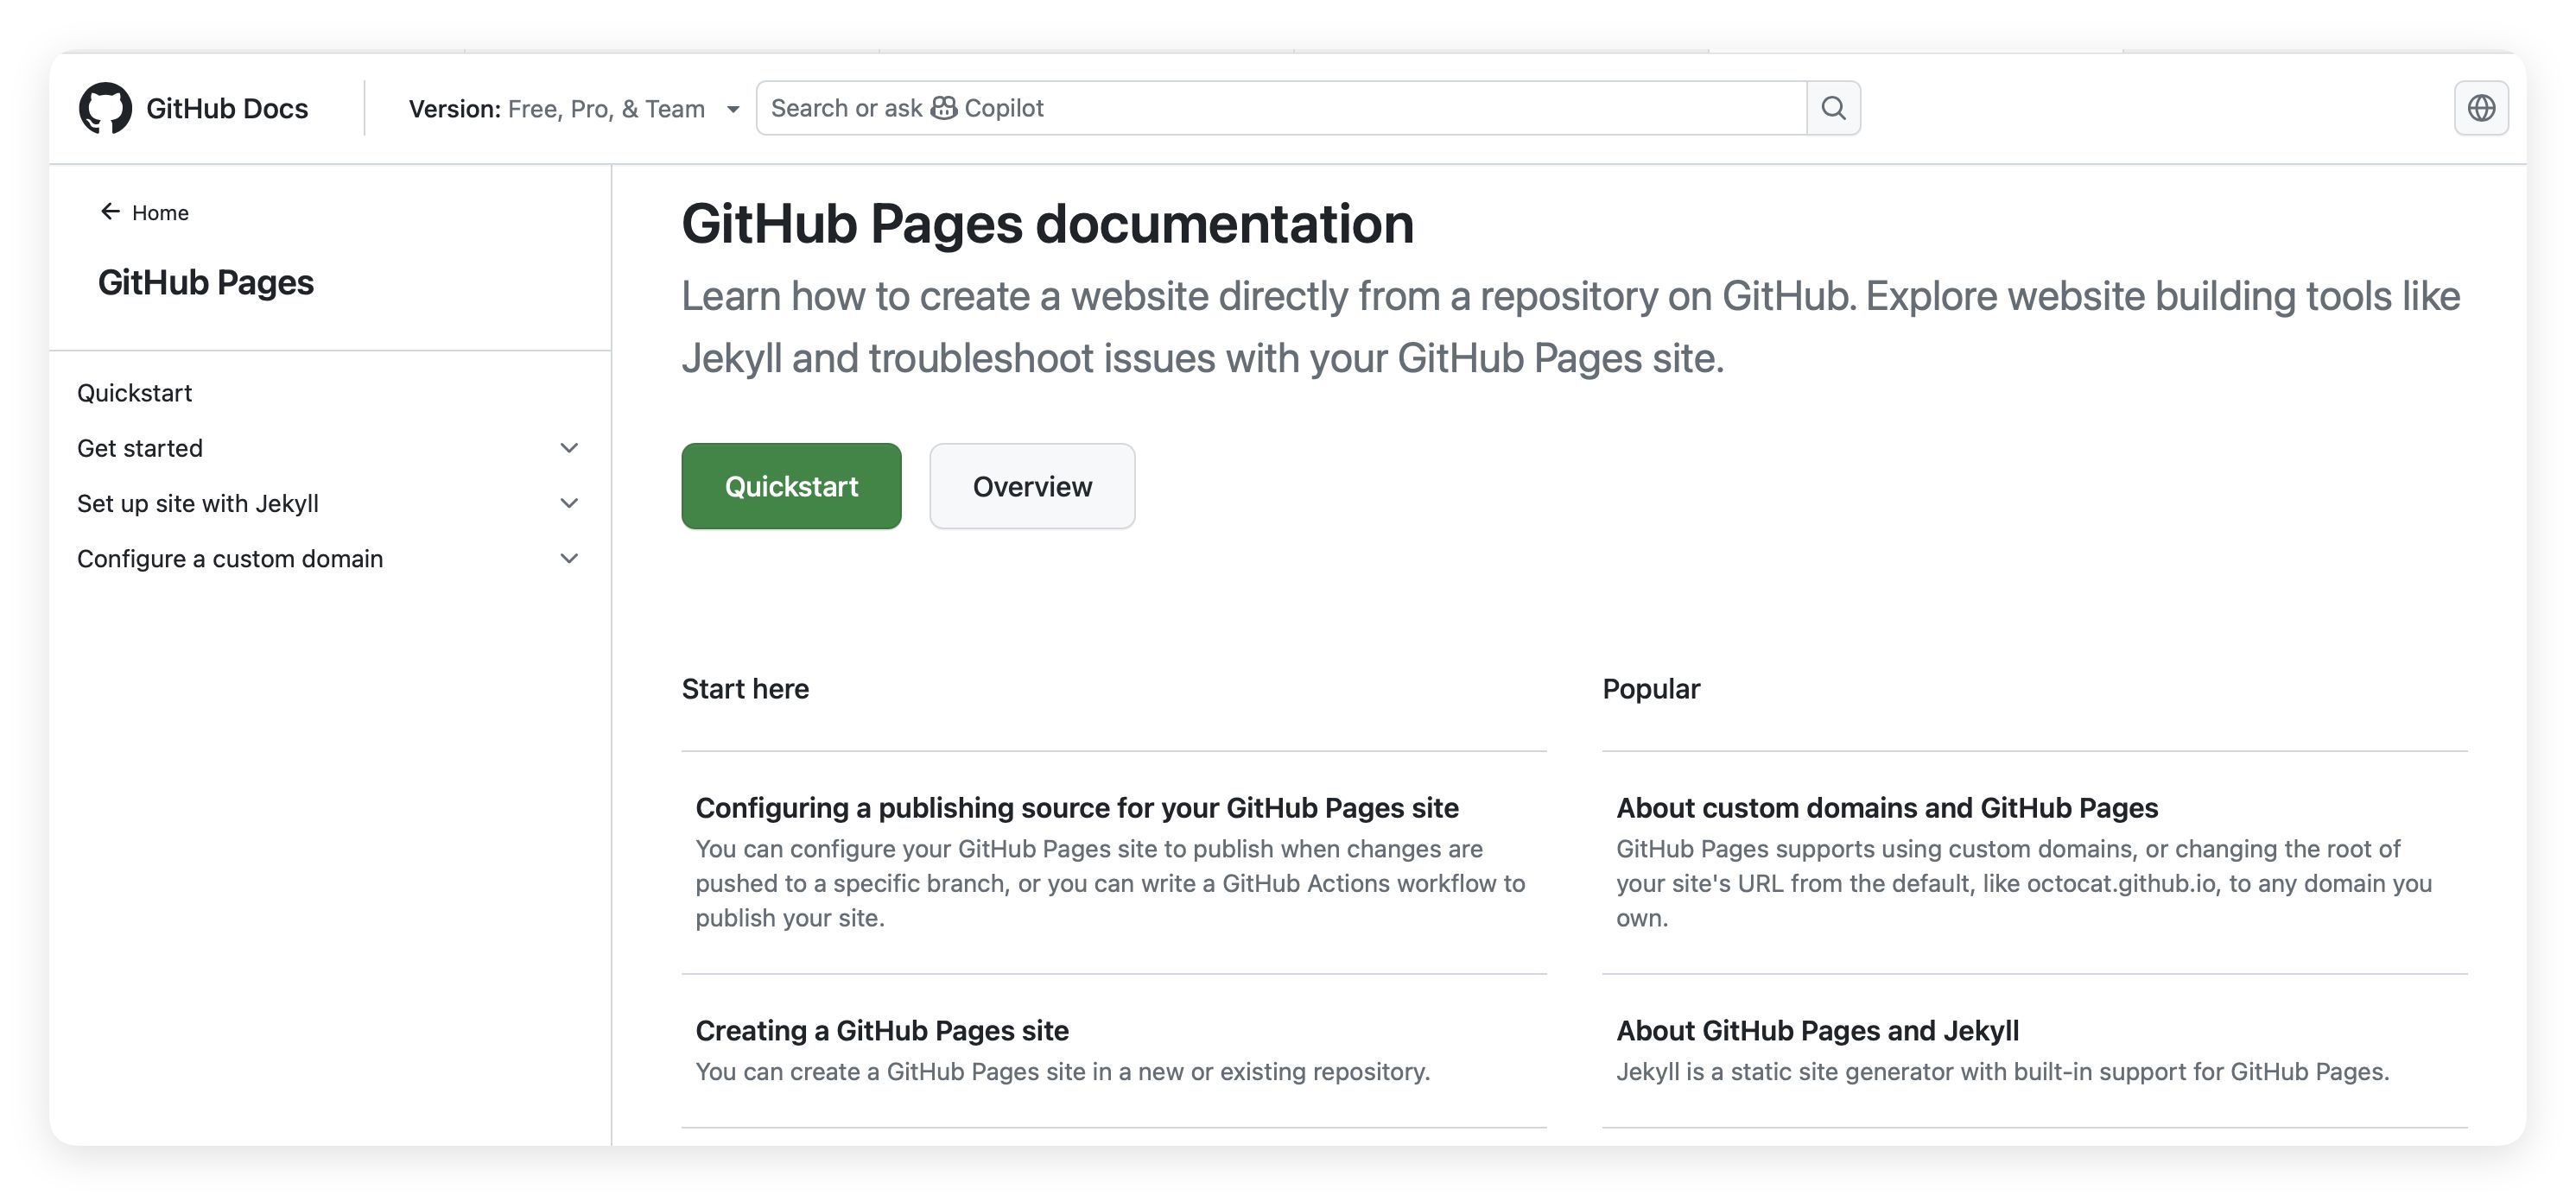Open Configuring a publishing source article
This screenshot has height=1195, width=2576.
[1076, 807]
